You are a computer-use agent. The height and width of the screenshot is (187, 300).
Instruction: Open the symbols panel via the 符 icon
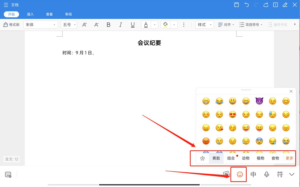[x=280, y=174]
